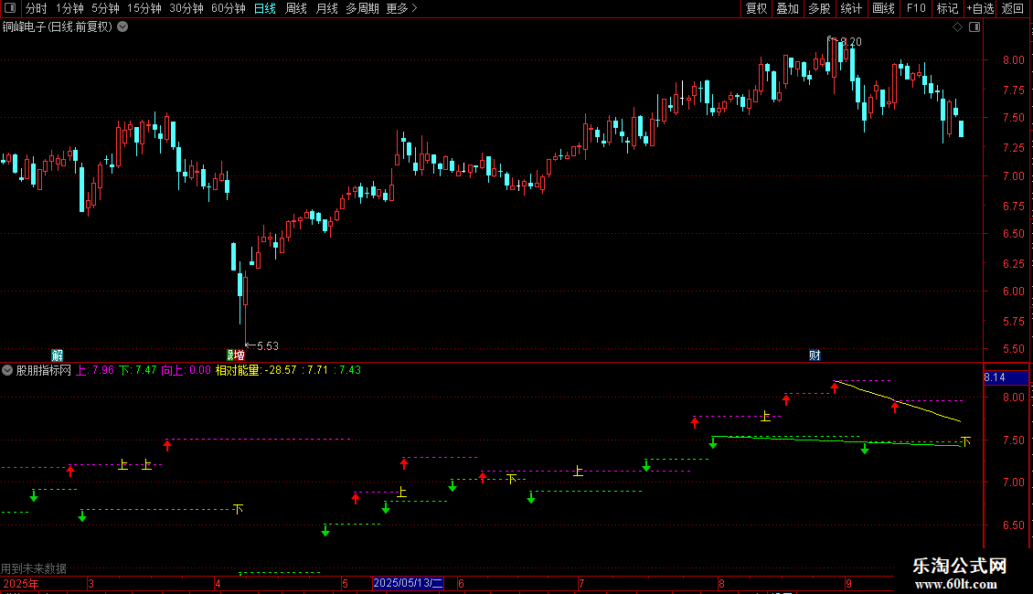
Task: Click month 9 on the time axis
Action: (x=849, y=583)
